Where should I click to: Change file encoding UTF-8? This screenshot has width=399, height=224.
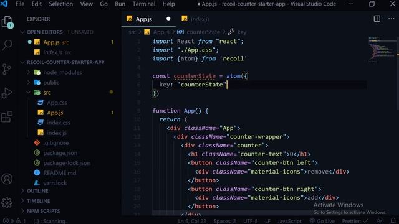[251, 221]
